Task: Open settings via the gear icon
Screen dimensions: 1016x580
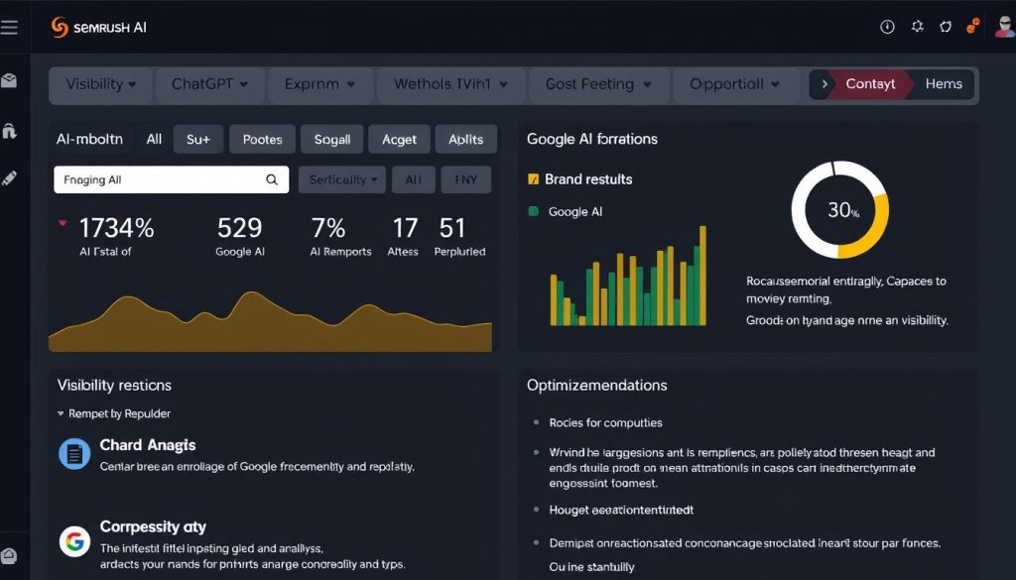Action: [x=917, y=27]
